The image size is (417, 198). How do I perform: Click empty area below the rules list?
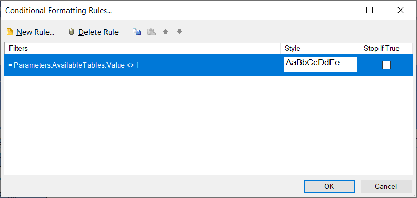pyautogui.click(x=209, y=125)
